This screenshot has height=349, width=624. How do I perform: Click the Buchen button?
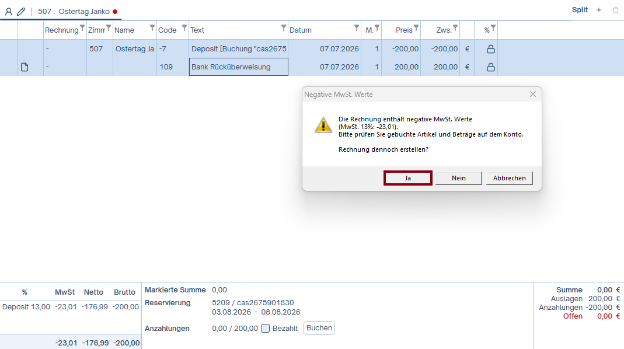(x=319, y=328)
